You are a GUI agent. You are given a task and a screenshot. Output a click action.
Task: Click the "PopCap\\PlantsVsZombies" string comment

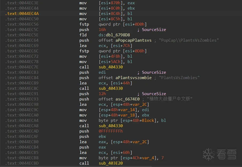189,40
